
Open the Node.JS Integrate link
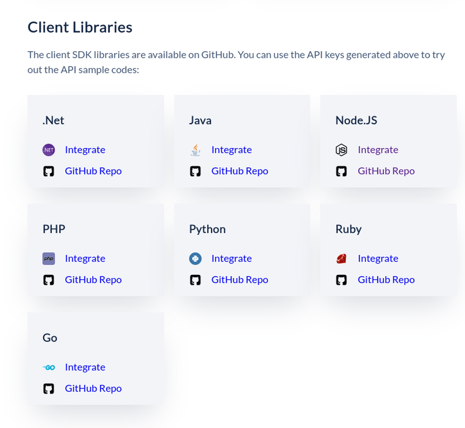[x=378, y=150]
